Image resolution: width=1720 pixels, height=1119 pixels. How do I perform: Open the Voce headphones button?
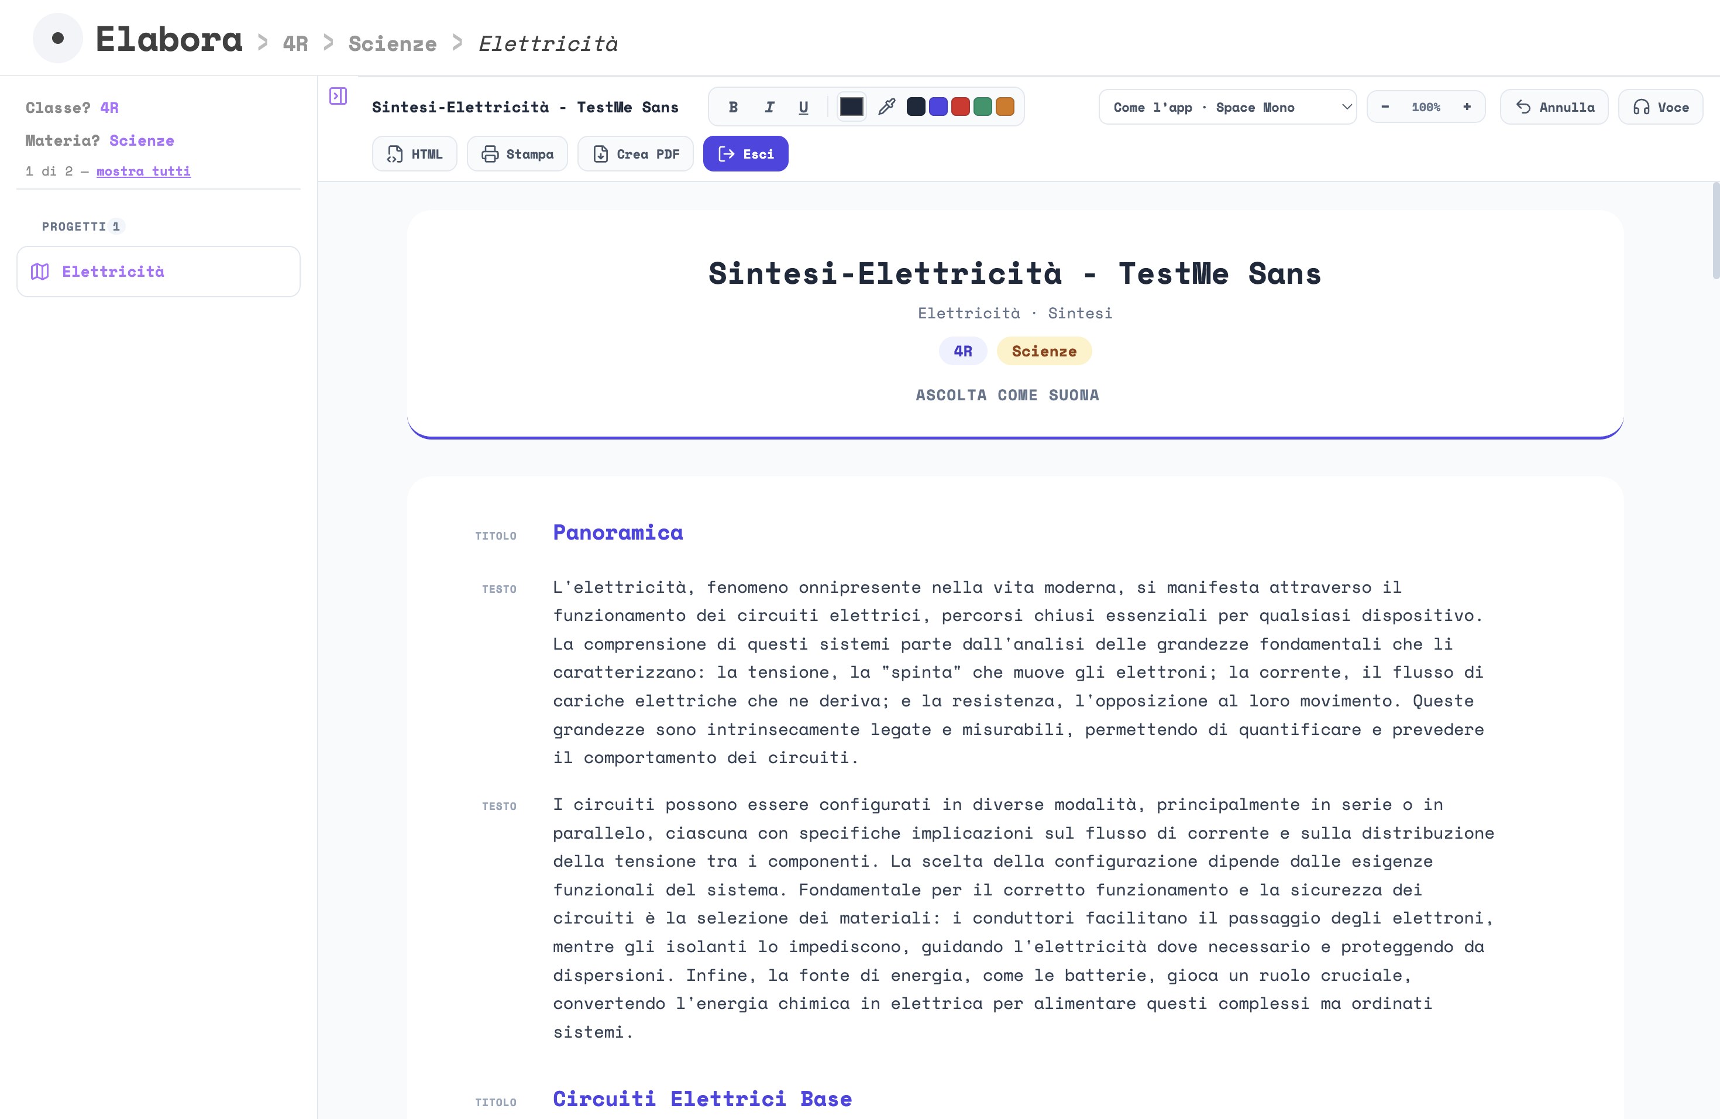coord(1661,107)
